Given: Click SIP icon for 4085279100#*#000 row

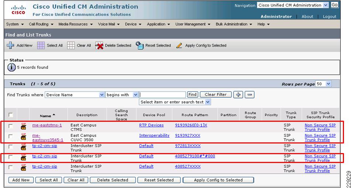Looking at the screenshot, I should [x=24, y=157].
